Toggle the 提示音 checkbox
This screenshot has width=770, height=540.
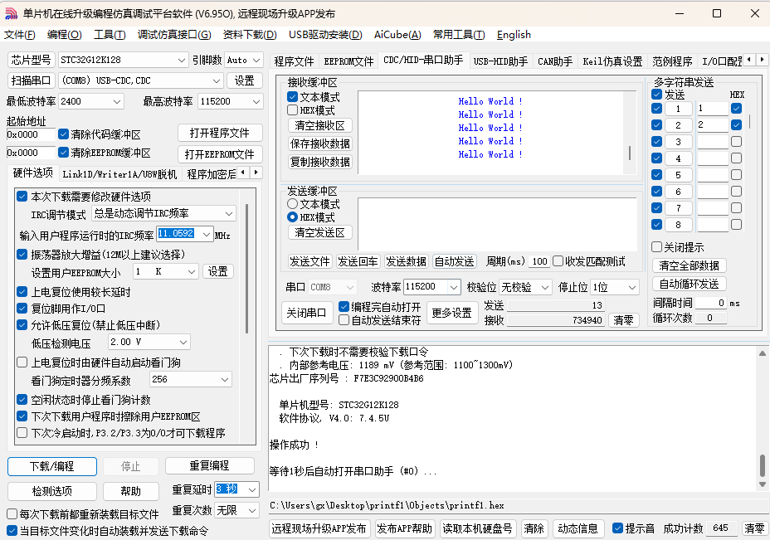click(x=618, y=528)
